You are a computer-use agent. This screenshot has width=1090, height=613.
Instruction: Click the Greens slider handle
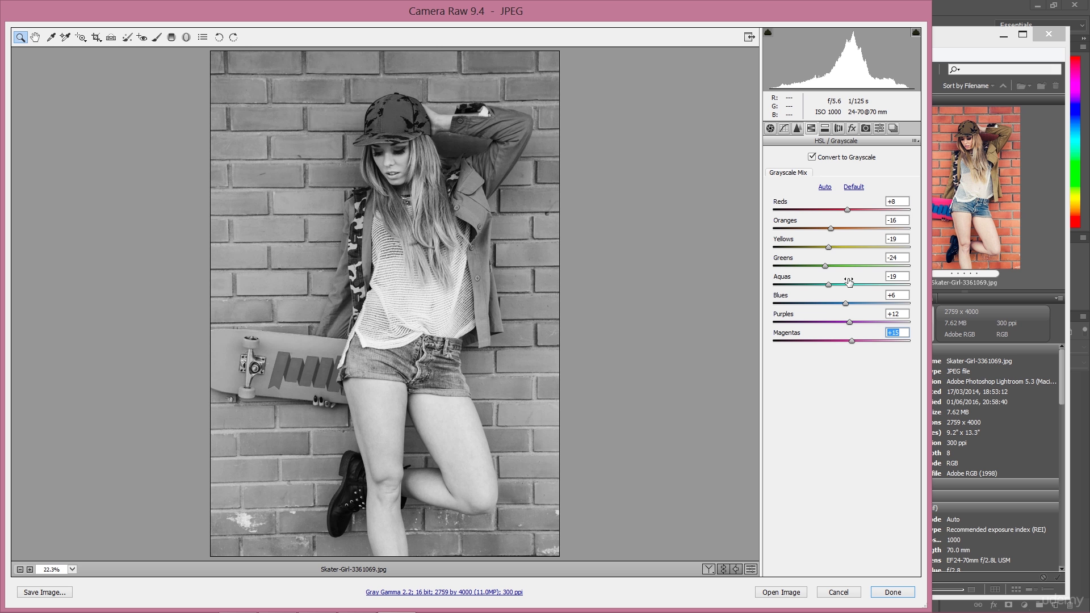click(825, 266)
